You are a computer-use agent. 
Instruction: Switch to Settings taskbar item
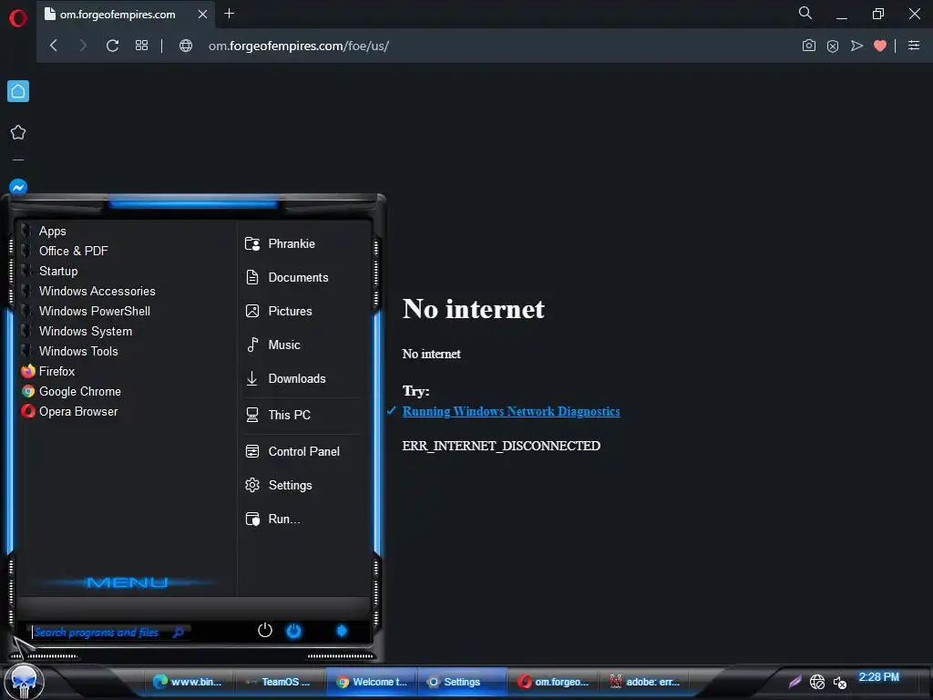tap(461, 682)
